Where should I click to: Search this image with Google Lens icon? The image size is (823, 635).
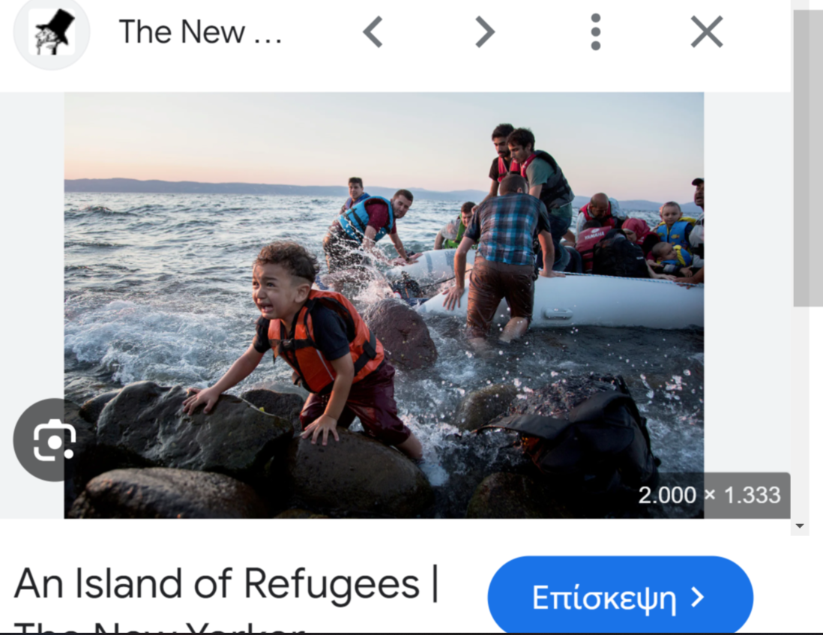(x=54, y=440)
